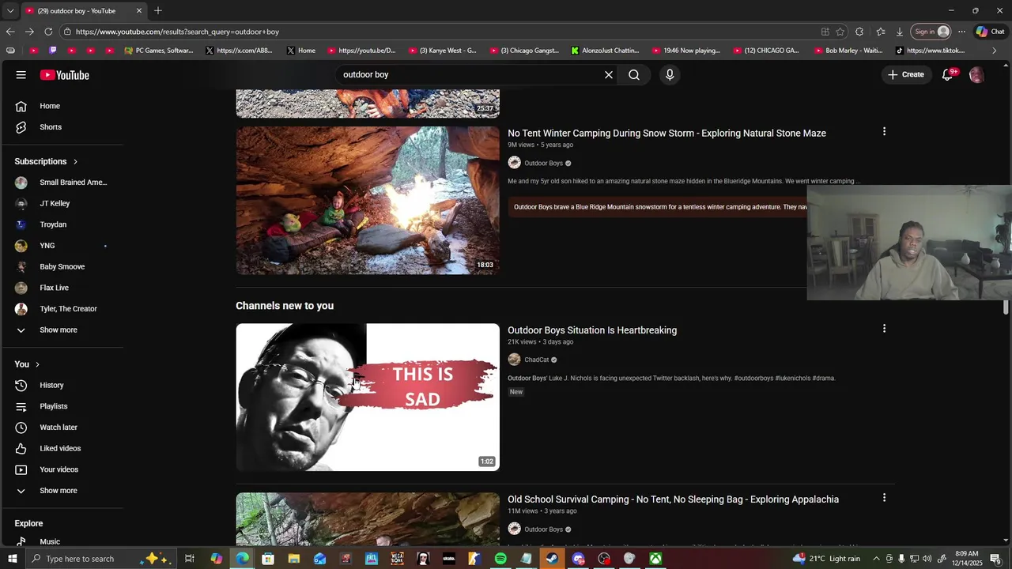1012x569 pixels.
Task: Open More actions for Old School Survival Camping video
Action: coord(884,498)
